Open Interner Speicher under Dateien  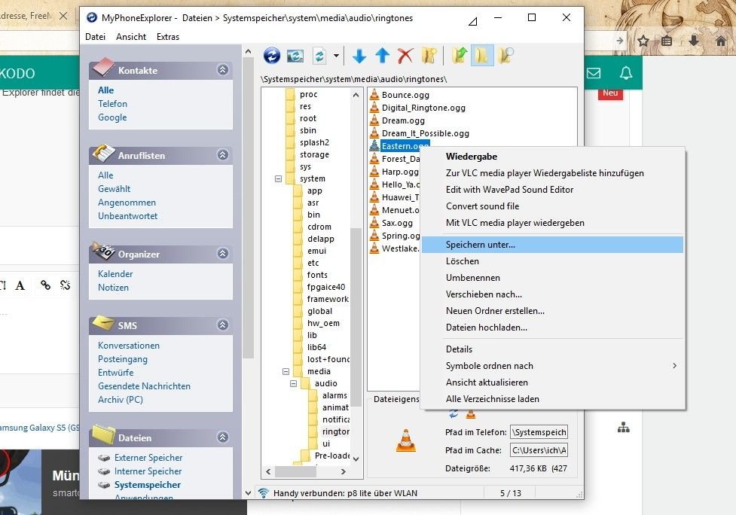(x=148, y=471)
